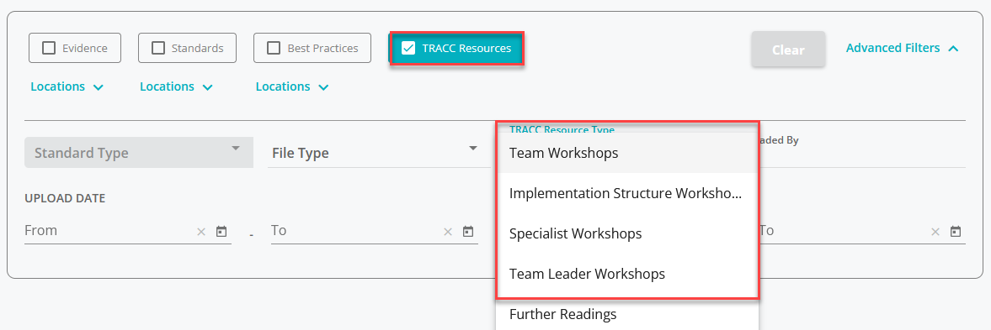This screenshot has width=991, height=330.
Task: Check the Standards checkbox
Action: coord(158,48)
